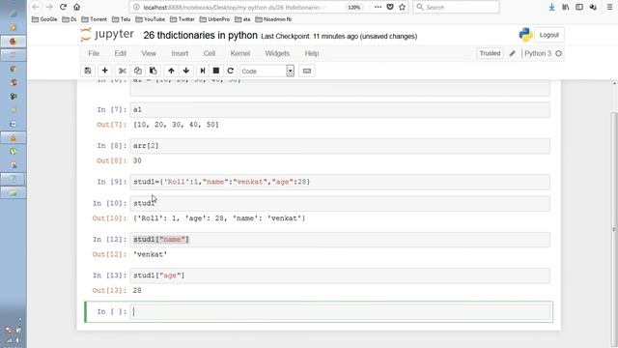Viewport: 618px width, 348px height.
Task: Open the View menu
Action: coord(149,53)
